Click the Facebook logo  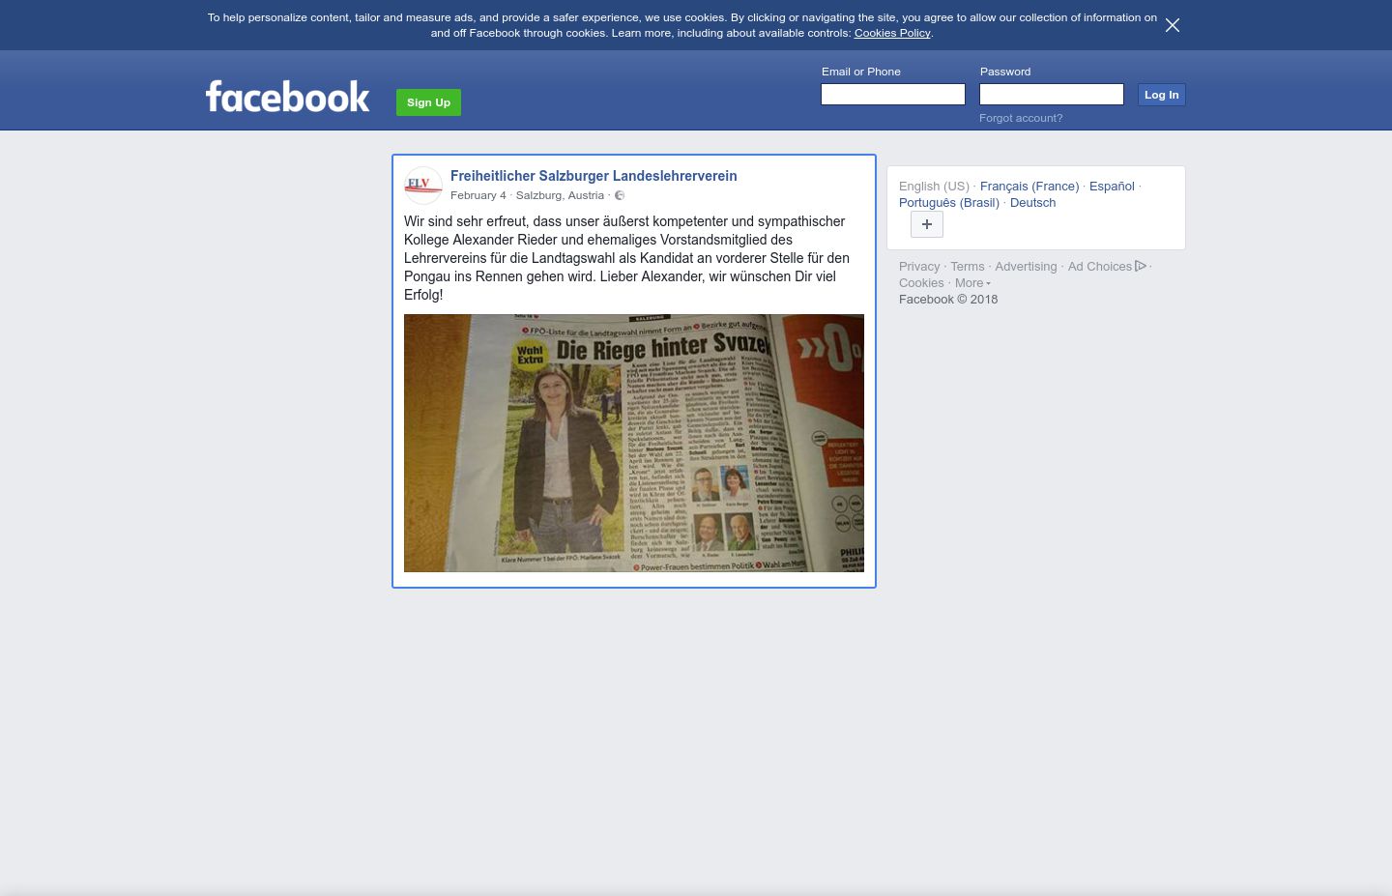pos(288,97)
